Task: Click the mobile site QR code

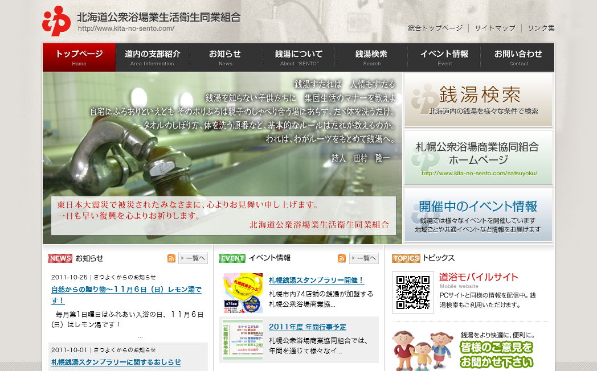Action: 413,292
